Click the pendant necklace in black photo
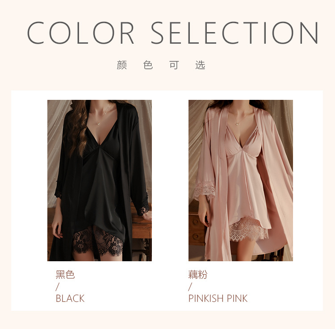Image resolution: width=335 pixels, height=329 pixels. tap(99, 123)
